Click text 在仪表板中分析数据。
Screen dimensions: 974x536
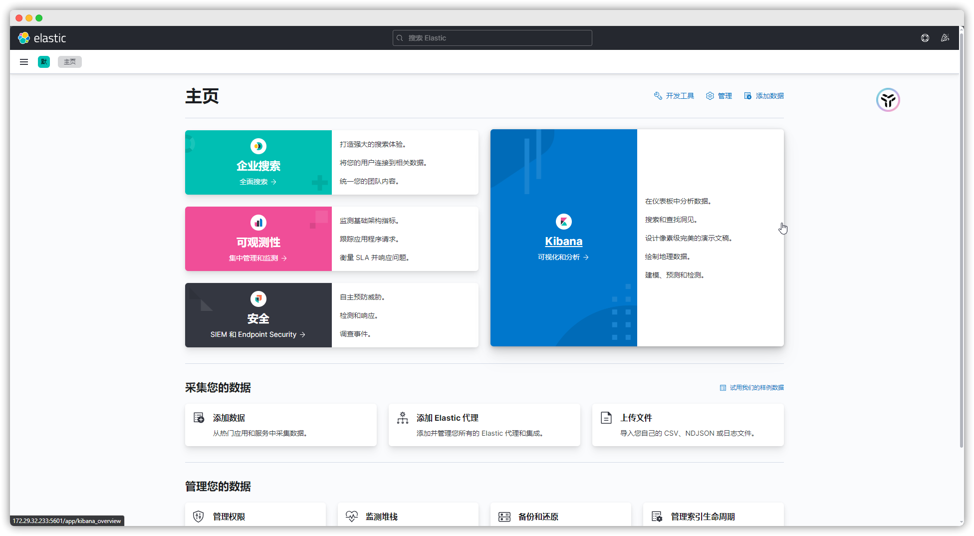click(x=679, y=201)
